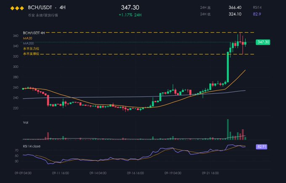This screenshot has width=286, height=183.
Task: Click the 300 price axis label
Action: pos(16,66)
